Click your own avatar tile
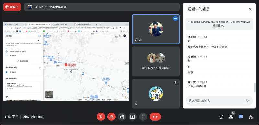The height and width of the screenshot is (125, 259). (x=156, y=94)
